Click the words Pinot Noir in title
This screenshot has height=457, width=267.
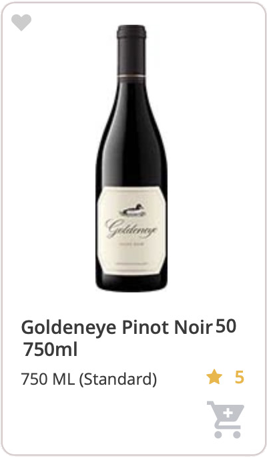168,327
